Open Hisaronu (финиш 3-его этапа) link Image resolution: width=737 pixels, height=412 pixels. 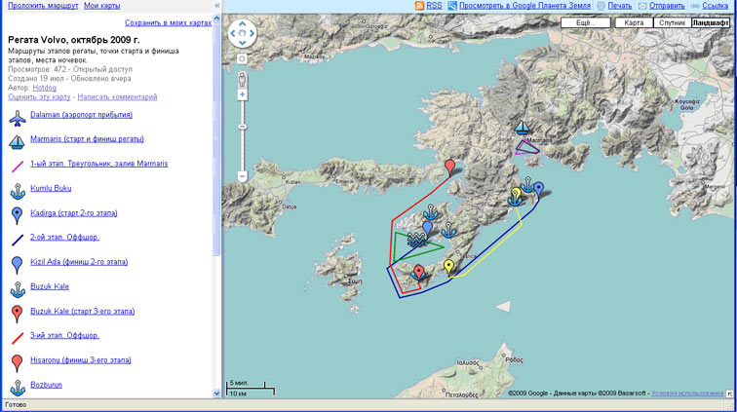coord(81,359)
